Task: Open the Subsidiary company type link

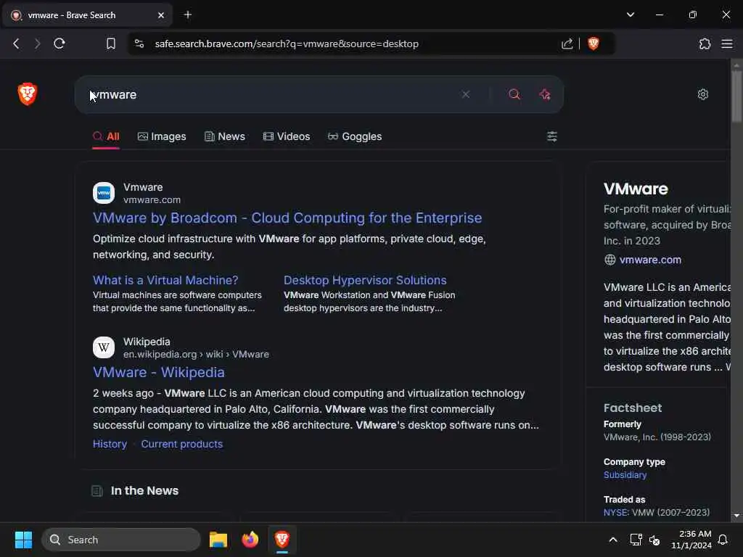Action: [625, 474]
